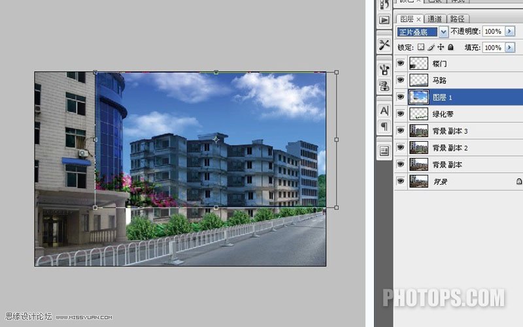Click the 图层 1 sky thumbnail
Viewport: 523px width, 327px height.
tap(418, 97)
